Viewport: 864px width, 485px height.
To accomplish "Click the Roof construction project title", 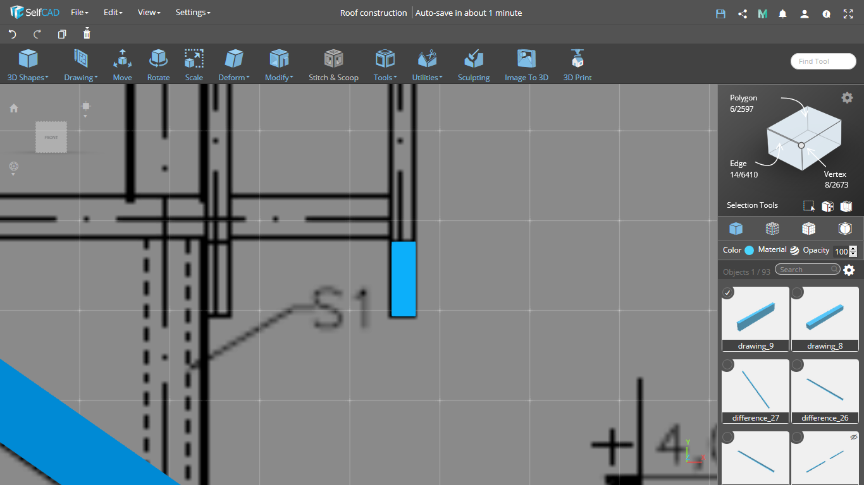I will point(373,13).
